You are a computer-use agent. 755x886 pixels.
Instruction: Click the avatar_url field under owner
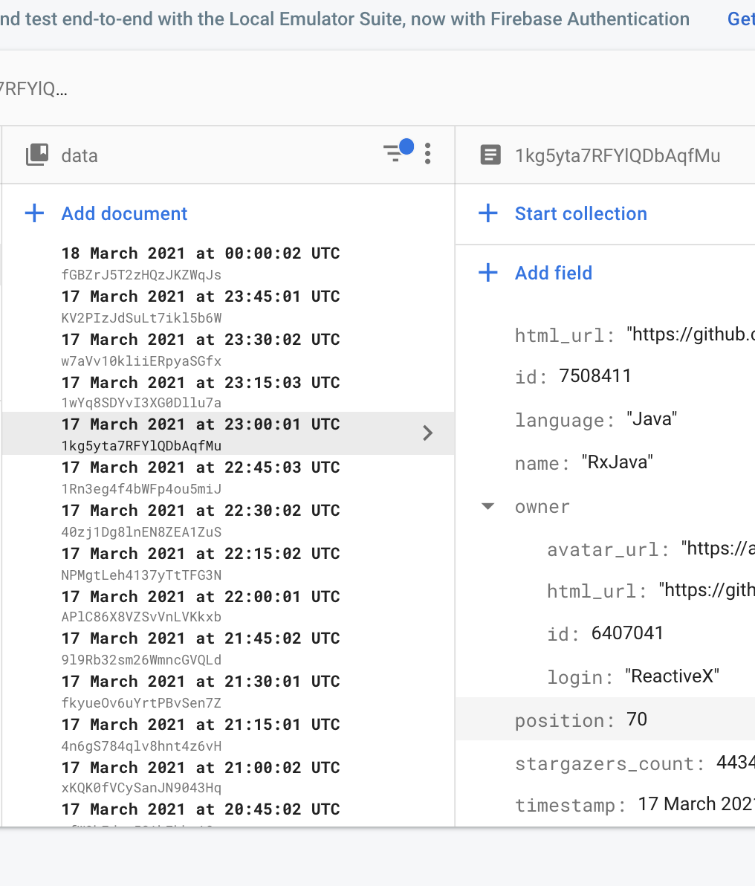(651, 549)
